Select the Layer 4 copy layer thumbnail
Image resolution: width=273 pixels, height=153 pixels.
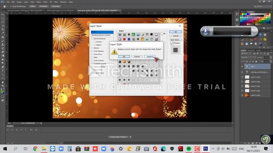click(247, 91)
